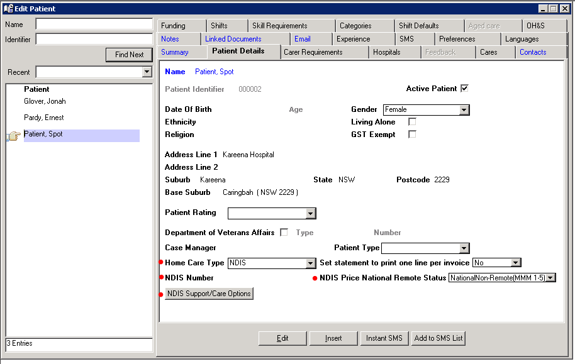Click the Edit button

tap(282, 338)
